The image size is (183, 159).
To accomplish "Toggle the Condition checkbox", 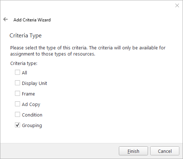I will [x=17, y=114].
